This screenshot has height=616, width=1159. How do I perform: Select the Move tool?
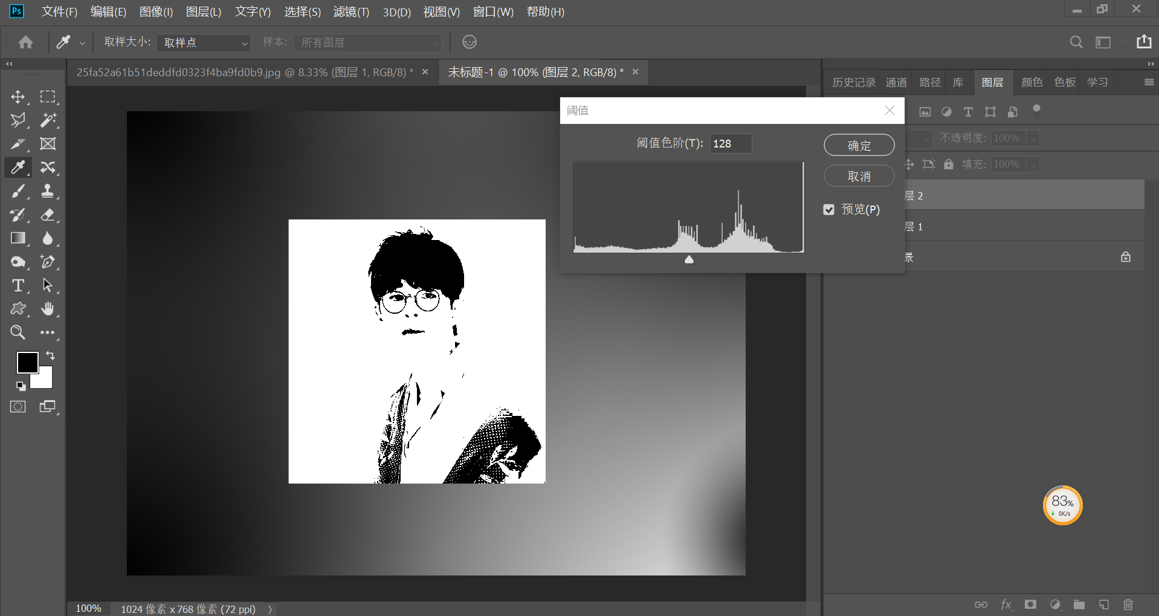point(18,97)
